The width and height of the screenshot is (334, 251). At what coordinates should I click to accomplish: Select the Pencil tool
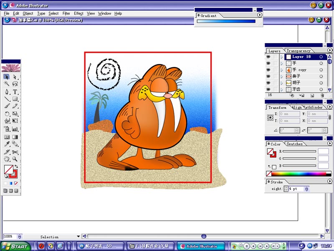[x=15, y=106]
